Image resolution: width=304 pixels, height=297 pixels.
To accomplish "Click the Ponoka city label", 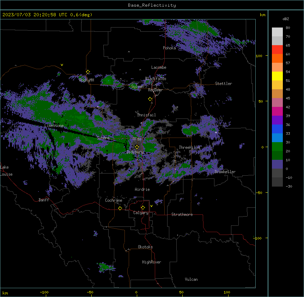I will (x=169, y=48).
